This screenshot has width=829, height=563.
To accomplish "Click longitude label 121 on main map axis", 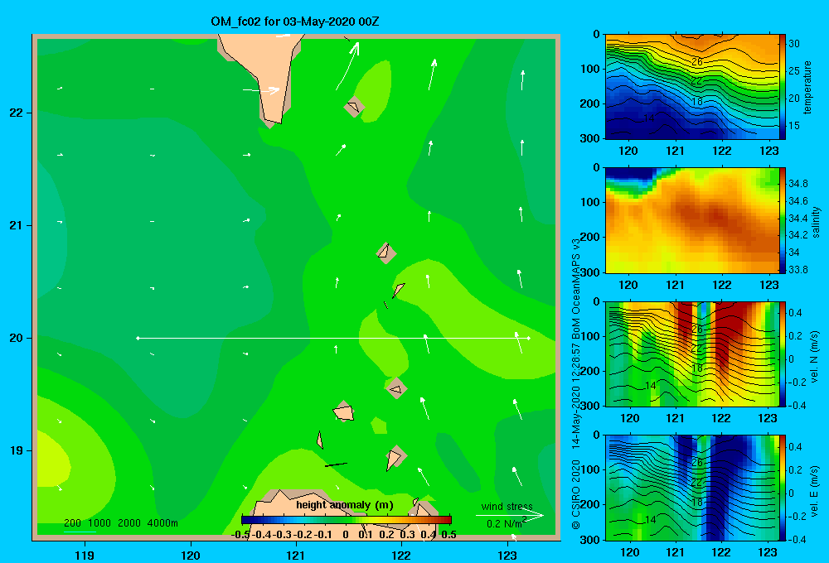I will tap(296, 555).
